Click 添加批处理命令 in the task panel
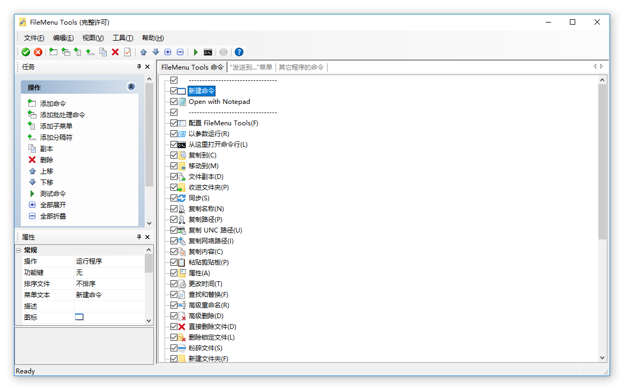Viewport: 624px width, 390px height. (63, 115)
